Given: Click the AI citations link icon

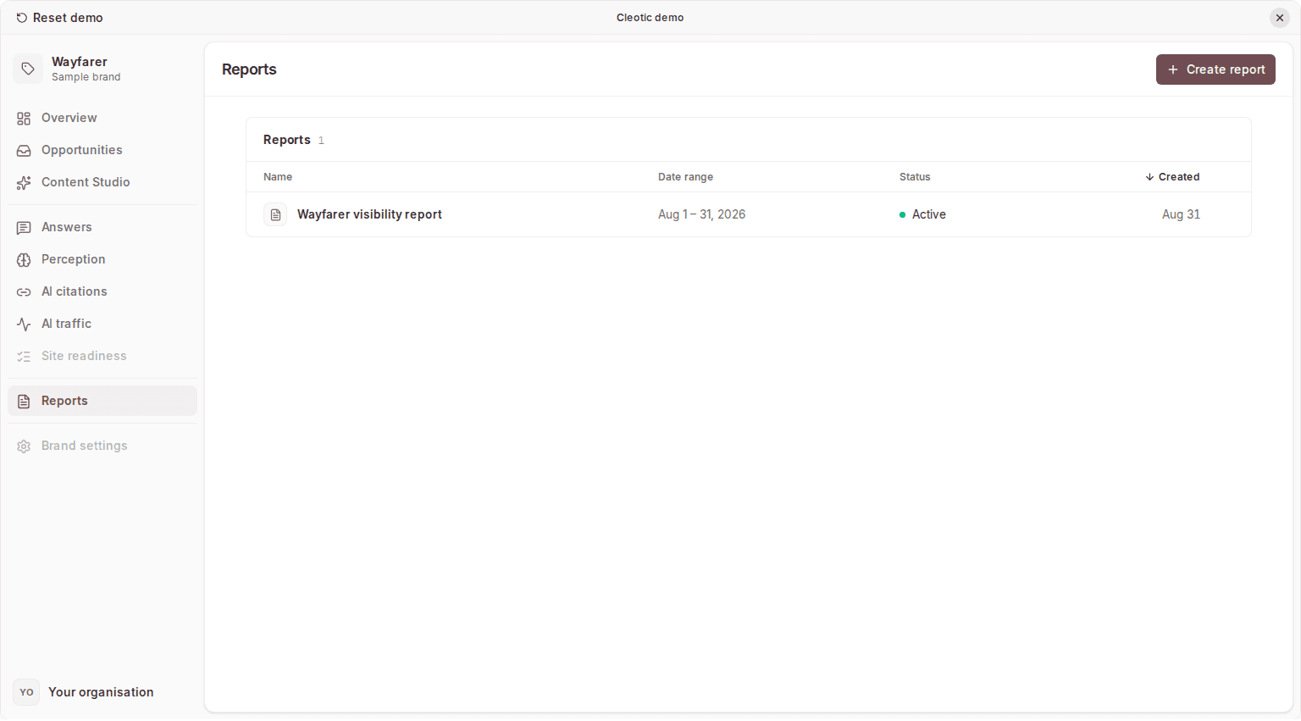Looking at the screenshot, I should [x=24, y=292].
